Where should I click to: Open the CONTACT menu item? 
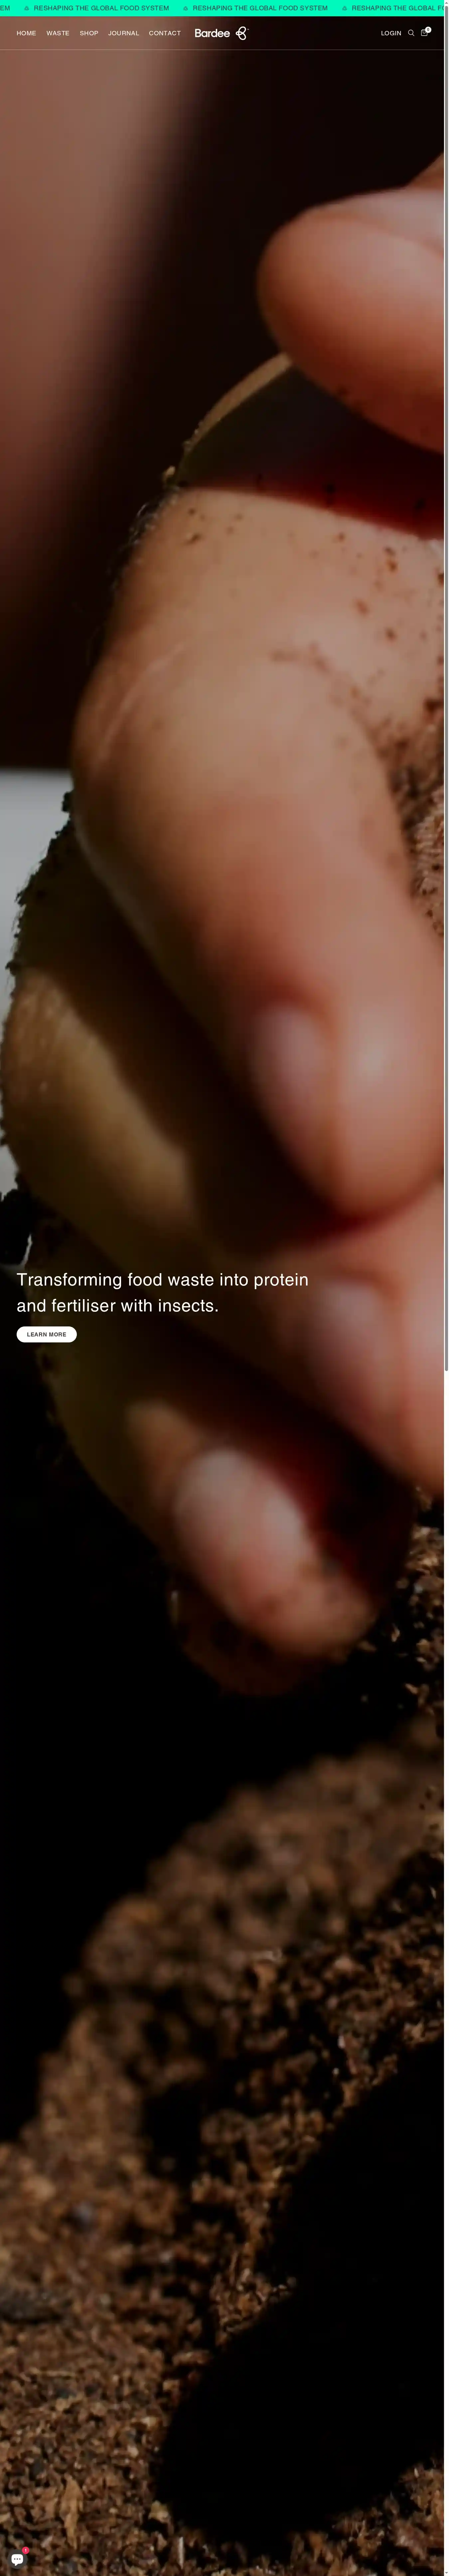point(165,33)
